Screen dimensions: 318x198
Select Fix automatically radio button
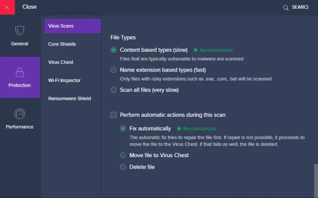pyautogui.click(x=123, y=128)
